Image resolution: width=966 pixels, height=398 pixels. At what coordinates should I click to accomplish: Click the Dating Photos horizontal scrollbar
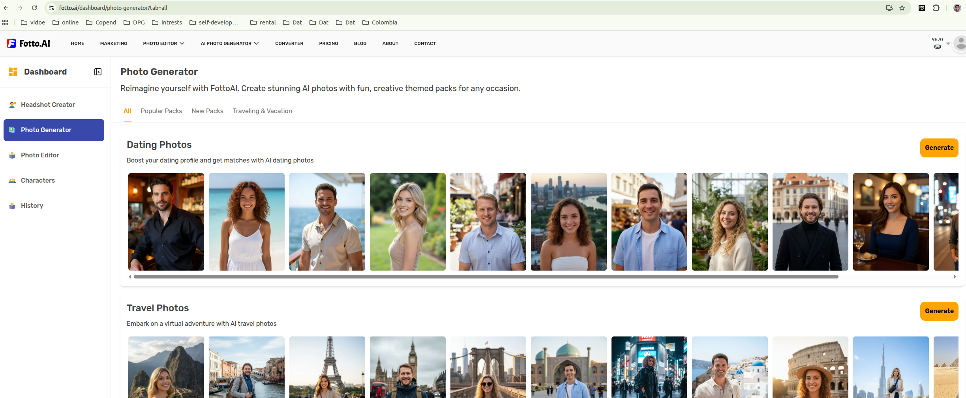486,277
